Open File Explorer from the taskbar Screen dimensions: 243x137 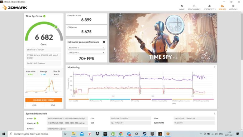pyautogui.click(x=74, y=134)
